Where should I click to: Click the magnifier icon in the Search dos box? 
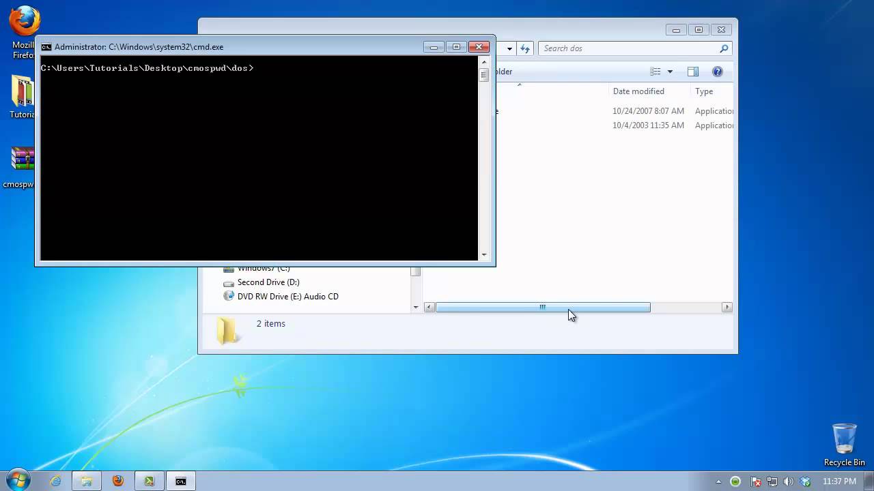pos(724,48)
